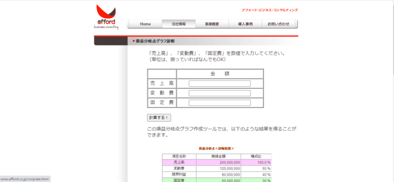Click the 固定費 amount input field
This screenshot has width=394, height=182.
220,103
